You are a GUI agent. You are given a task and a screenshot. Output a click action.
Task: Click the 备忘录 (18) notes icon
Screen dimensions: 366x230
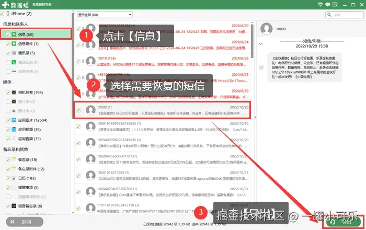(14, 159)
